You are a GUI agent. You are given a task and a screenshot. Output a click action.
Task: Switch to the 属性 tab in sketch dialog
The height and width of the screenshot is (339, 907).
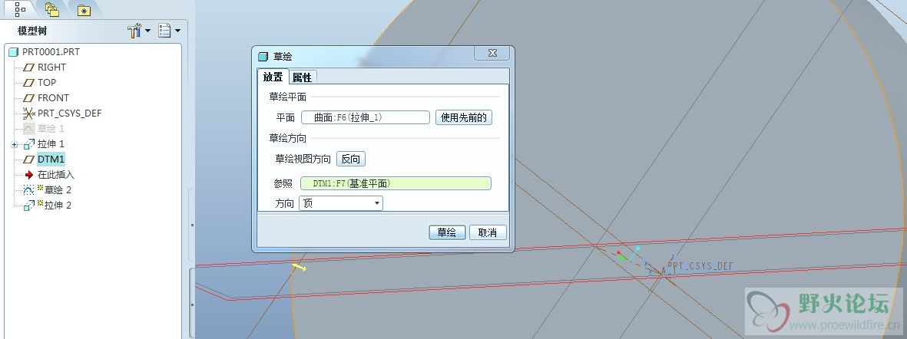pyautogui.click(x=302, y=77)
